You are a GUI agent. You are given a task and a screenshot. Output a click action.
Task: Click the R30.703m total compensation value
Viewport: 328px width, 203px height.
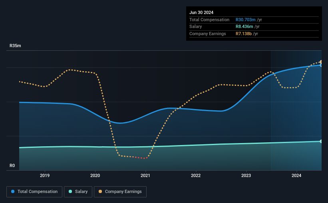(246, 20)
